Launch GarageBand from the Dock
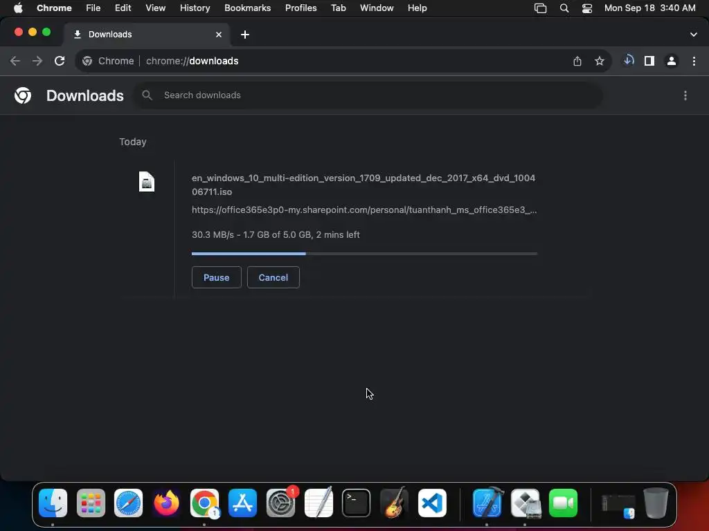Screen dimensions: 709x531 pos(394,503)
